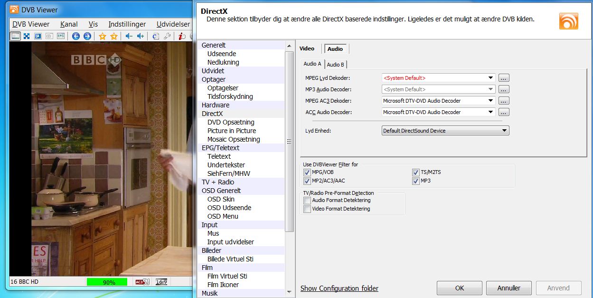The height and width of the screenshot is (298, 593).
Task: Open the EPG guide toolbar icon
Action: tap(61, 36)
